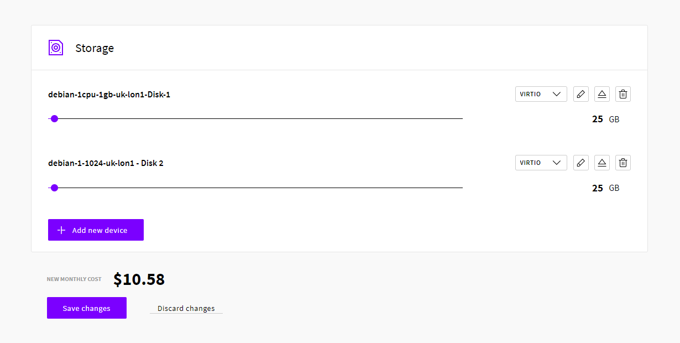Discard changes via the link
Image resolution: width=680 pixels, height=343 pixels.
pos(186,309)
